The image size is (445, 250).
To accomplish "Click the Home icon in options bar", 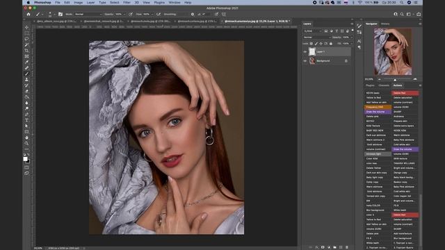I will (x=29, y=14).
